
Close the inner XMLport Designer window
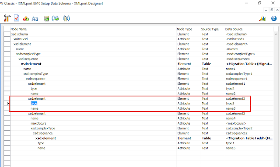(x=277, y=10)
